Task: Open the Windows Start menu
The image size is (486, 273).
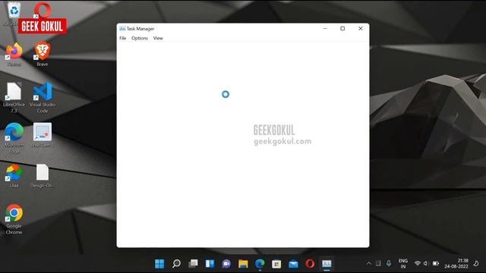Action: pos(159,264)
